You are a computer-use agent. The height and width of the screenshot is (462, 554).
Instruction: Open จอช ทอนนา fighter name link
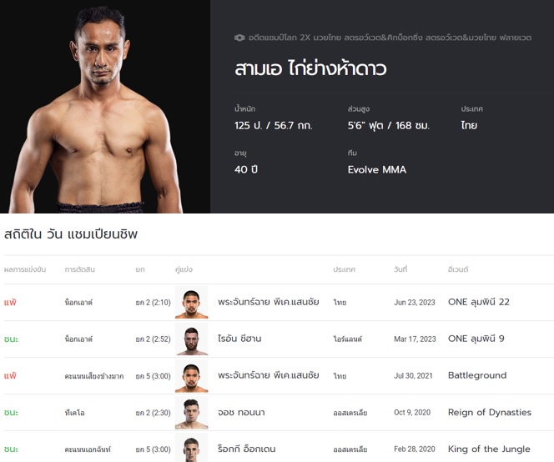241,412
